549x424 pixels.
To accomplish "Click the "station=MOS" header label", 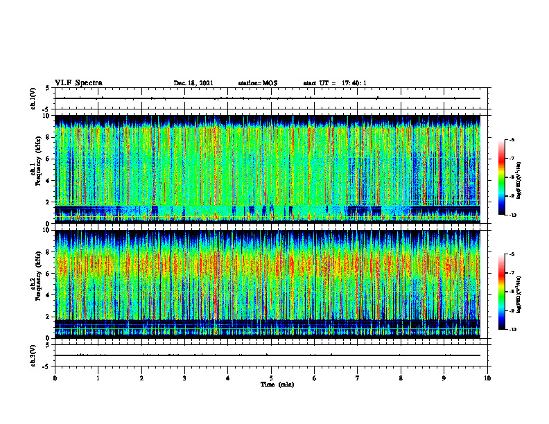I will [x=258, y=83].
